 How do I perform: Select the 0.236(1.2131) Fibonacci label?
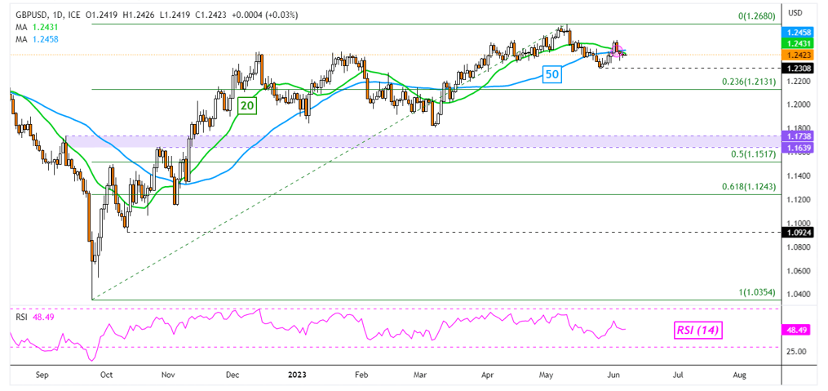748,82
